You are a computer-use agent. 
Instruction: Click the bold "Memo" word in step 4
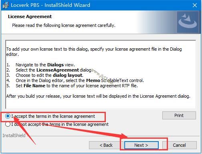click(x=93, y=80)
